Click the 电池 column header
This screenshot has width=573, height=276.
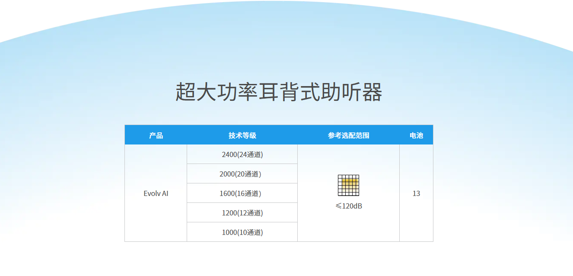pos(416,135)
